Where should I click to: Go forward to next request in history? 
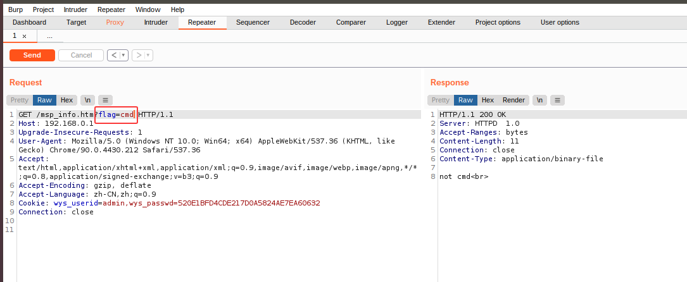click(x=139, y=55)
